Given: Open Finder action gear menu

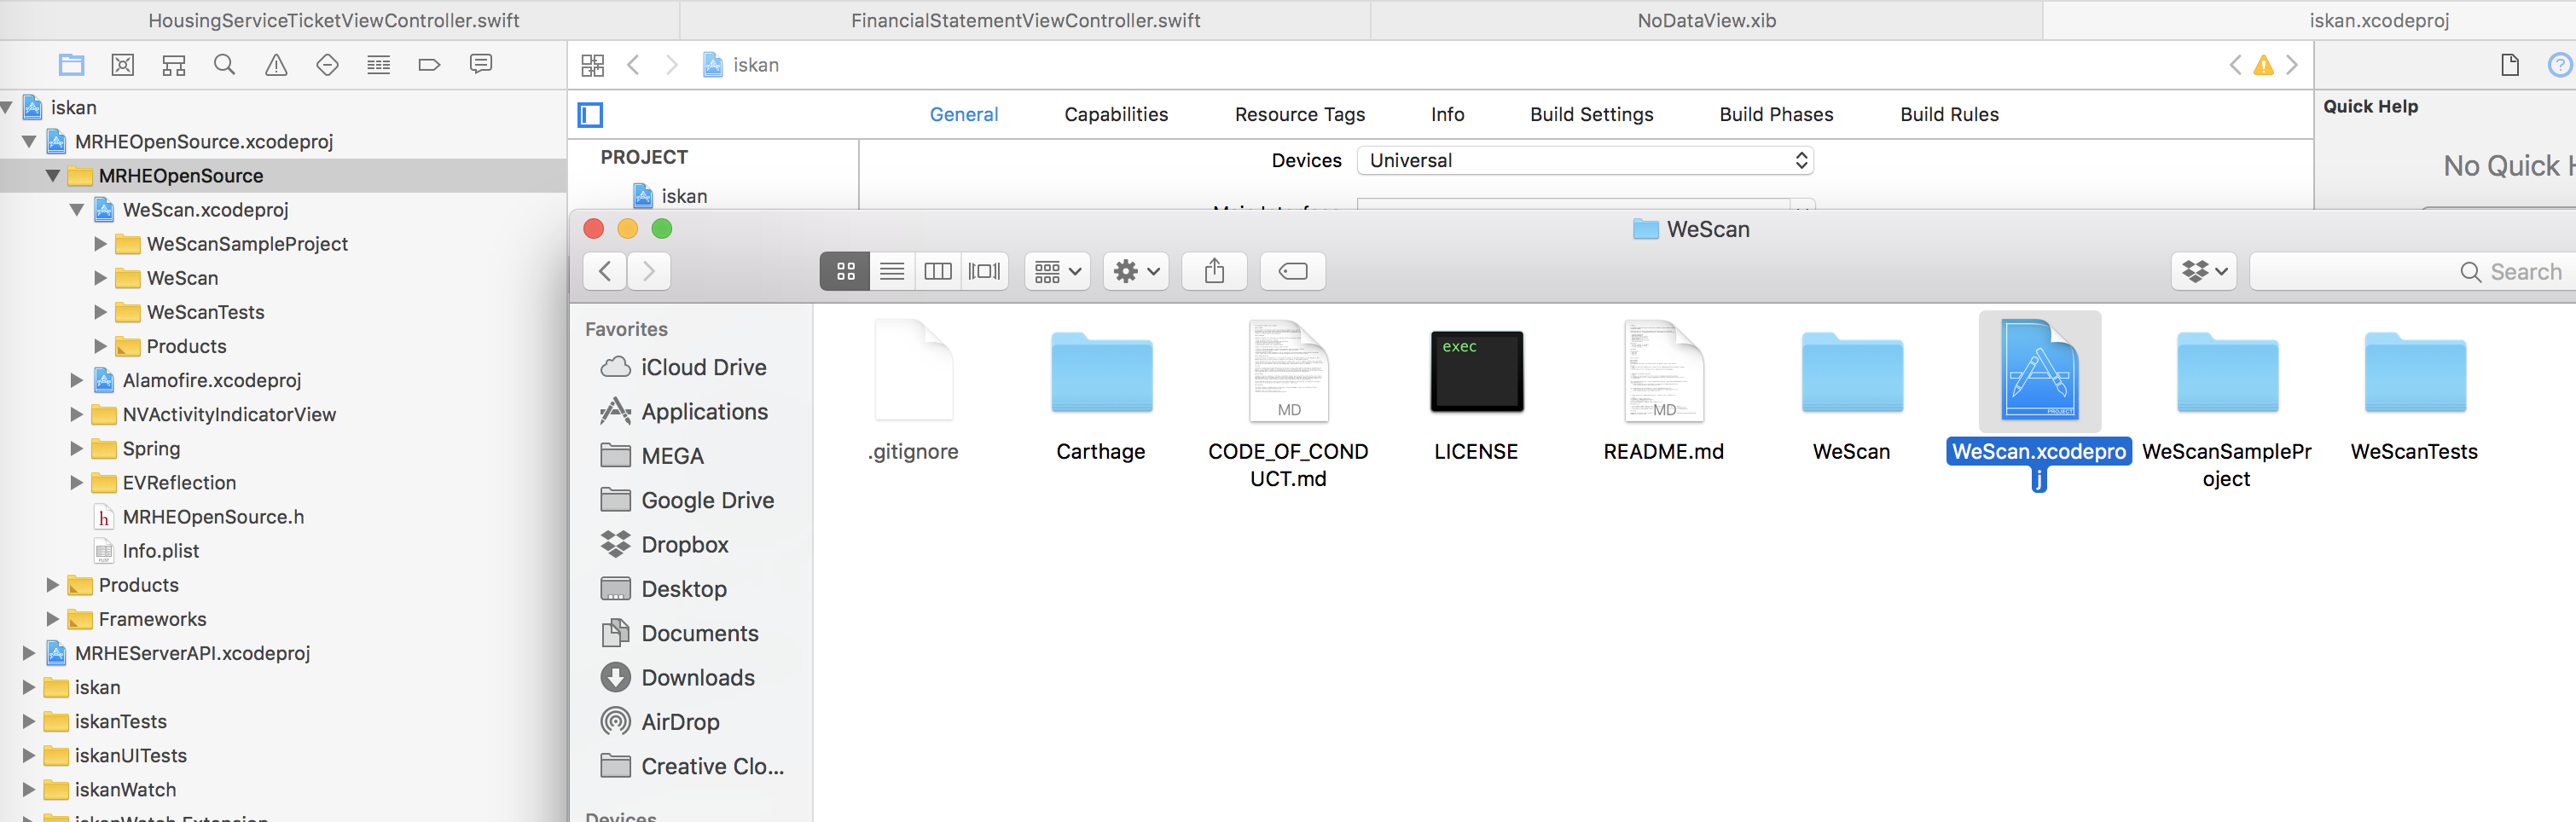Looking at the screenshot, I should click(1137, 271).
